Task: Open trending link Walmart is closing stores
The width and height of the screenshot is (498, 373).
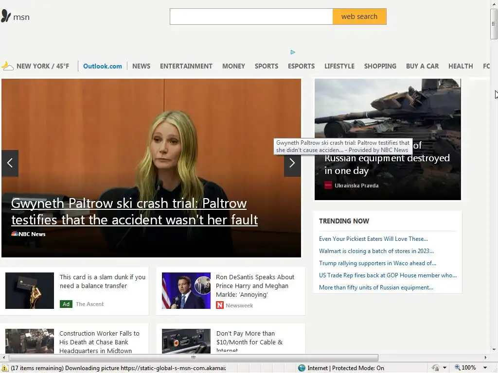Action: click(x=376, y=251)
